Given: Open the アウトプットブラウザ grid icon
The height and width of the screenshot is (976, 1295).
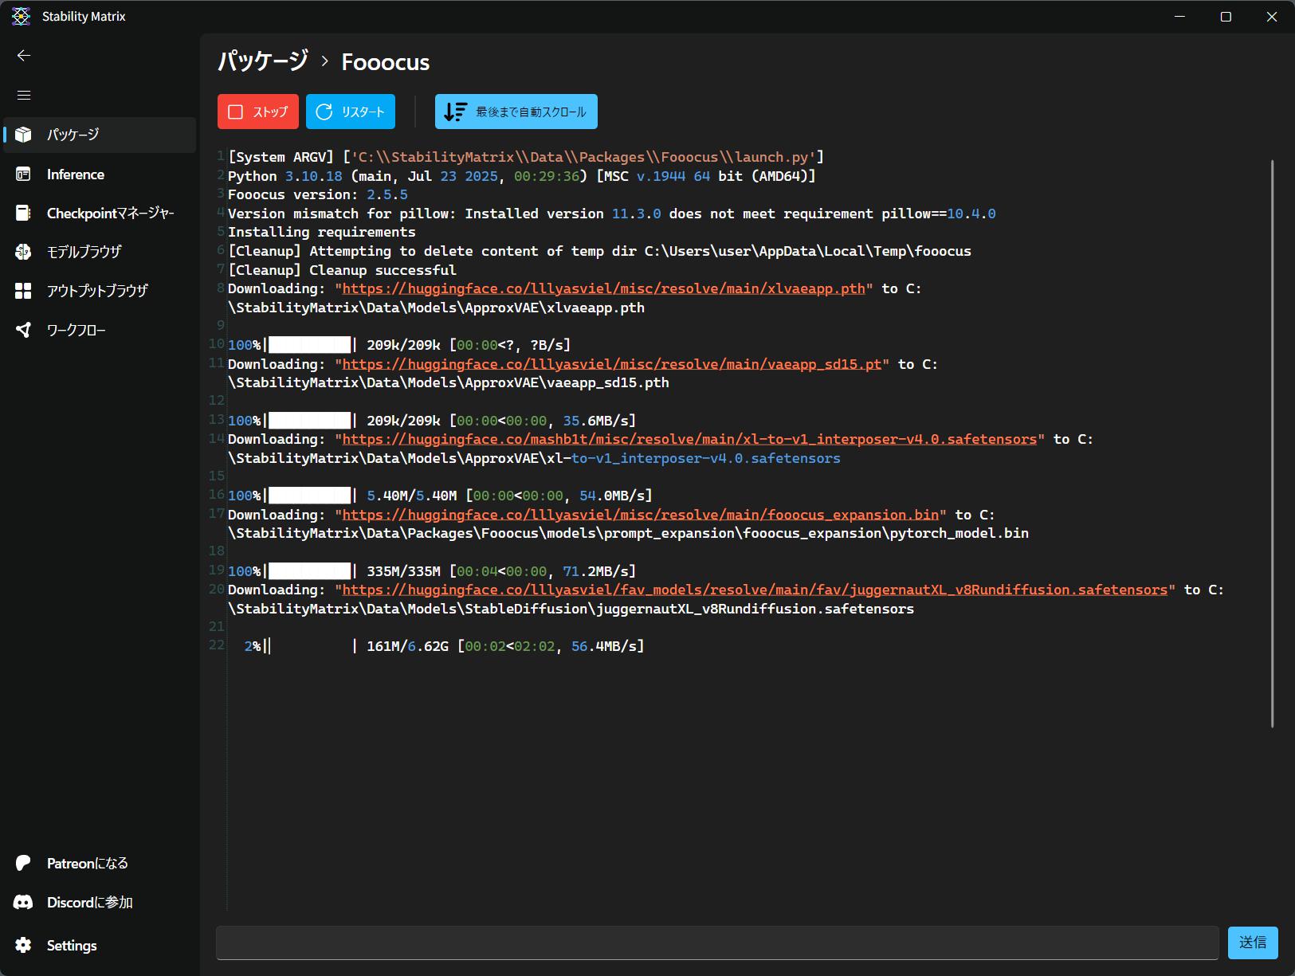Looking at the screenshot, I should [x=23, y=291].
